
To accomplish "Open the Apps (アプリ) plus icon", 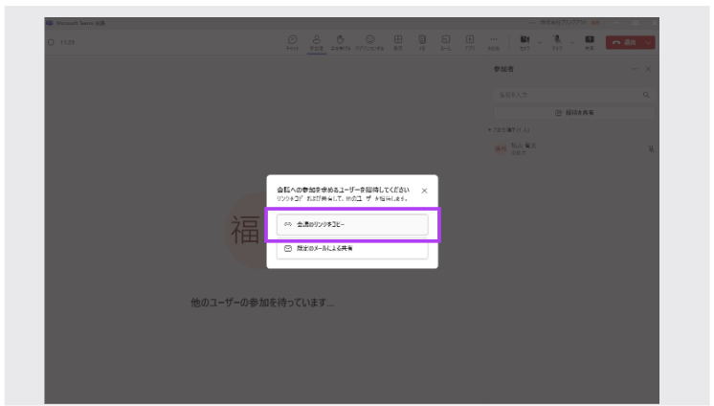I will tap(470, 42).
